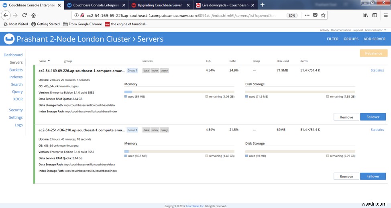Viewport: 391px width, 208px height.
Task: Remove the ec2-54-169-69-226 server
Action: pyautogui.click(x=346, y=117)
